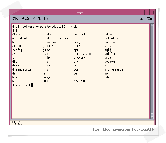Click 'root.sh' in the listing

(x=110, y=42)
